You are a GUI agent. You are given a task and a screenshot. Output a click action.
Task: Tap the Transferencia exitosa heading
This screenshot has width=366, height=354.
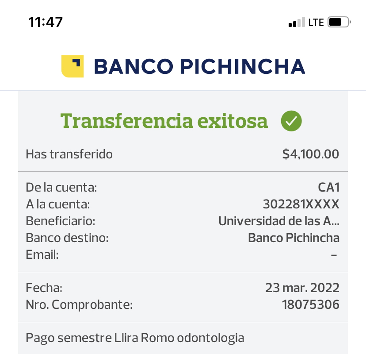(x=164, y=121)
